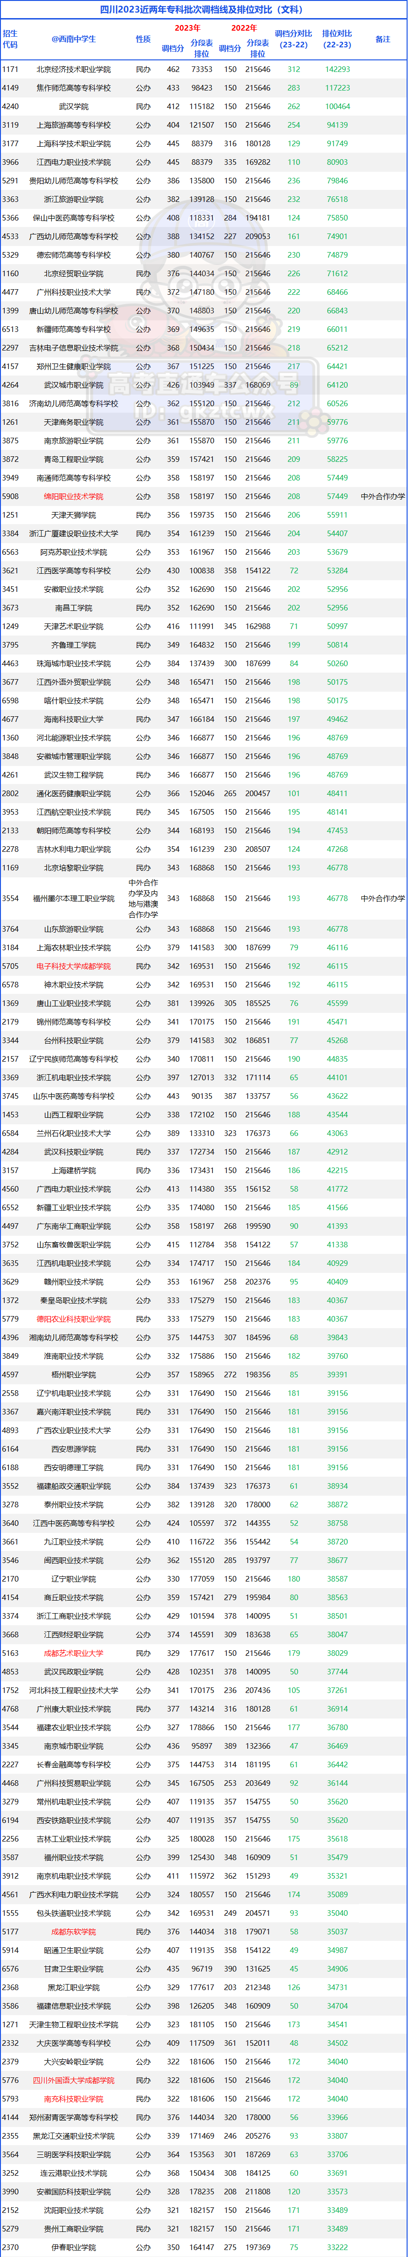The height and width of the screenshot is (2257, 408).
Task: Click the '调档分对比 (23-22)' header
Action: (293, 39)
